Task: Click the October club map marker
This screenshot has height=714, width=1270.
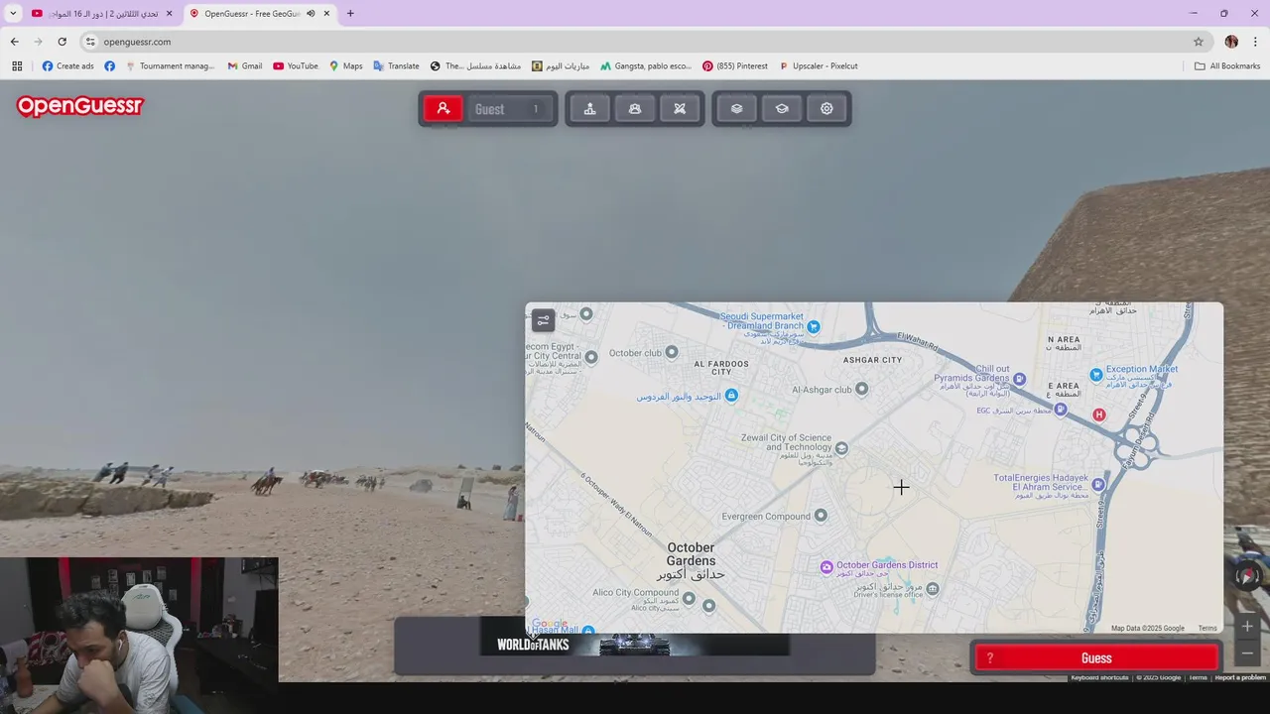Action: coord(672,352)
